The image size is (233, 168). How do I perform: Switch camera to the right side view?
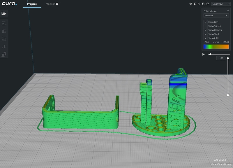[x=207, y=4]
